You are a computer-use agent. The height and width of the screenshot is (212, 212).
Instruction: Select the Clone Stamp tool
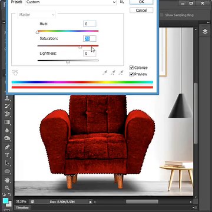tap(7, 98)
